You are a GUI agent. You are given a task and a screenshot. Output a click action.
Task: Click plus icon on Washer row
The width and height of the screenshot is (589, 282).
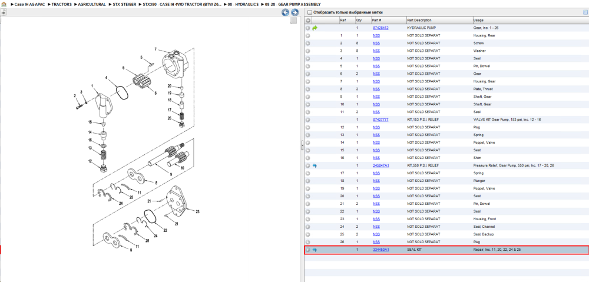pyautogui.click(x=307, y=51)
